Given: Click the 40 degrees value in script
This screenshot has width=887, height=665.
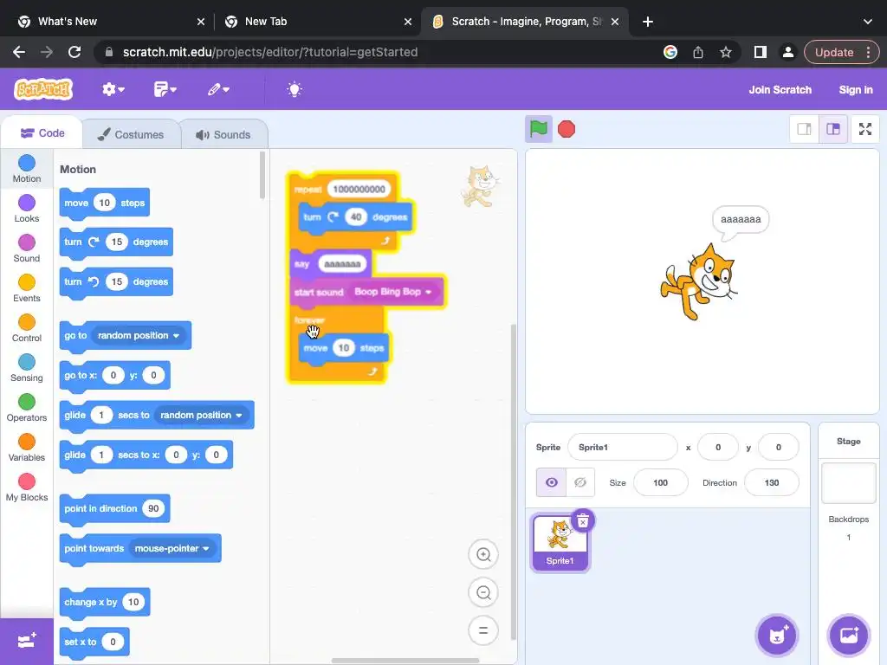Looking at the screenshot, I should click(356, 217).
